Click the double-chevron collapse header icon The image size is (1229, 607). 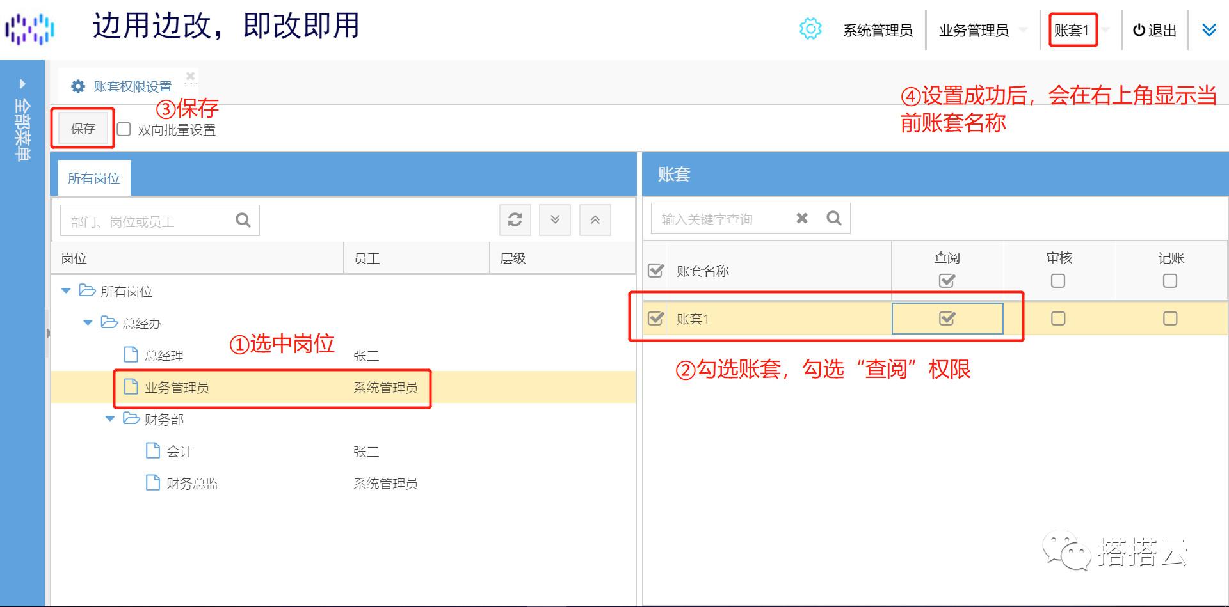[1209, 30]
